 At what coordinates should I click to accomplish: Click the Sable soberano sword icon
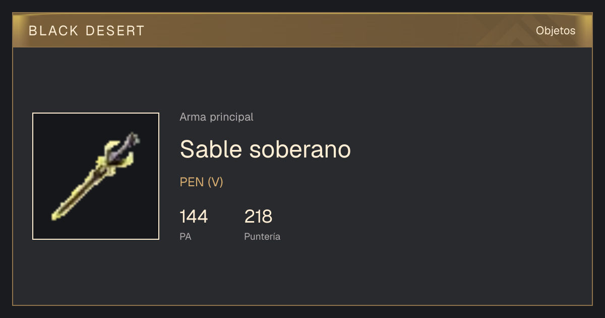tap(96, 176)
